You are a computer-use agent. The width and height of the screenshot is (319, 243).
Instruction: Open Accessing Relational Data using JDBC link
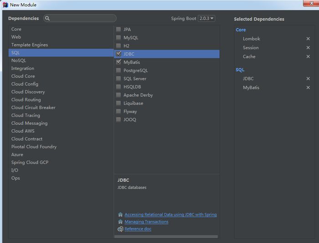click(x=170, y=215)
